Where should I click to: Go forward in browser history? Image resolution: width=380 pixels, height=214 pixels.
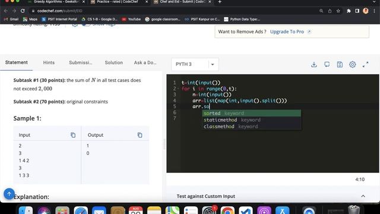click(x=14, y=11)
